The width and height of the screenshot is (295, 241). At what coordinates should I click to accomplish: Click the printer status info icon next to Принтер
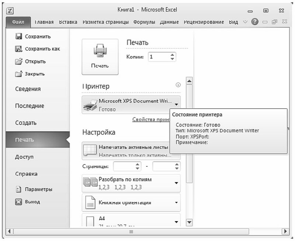(x=178, y=85)
